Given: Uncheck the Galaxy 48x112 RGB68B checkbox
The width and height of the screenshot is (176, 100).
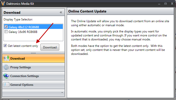Looking at the screenshot, I should 6,27.
